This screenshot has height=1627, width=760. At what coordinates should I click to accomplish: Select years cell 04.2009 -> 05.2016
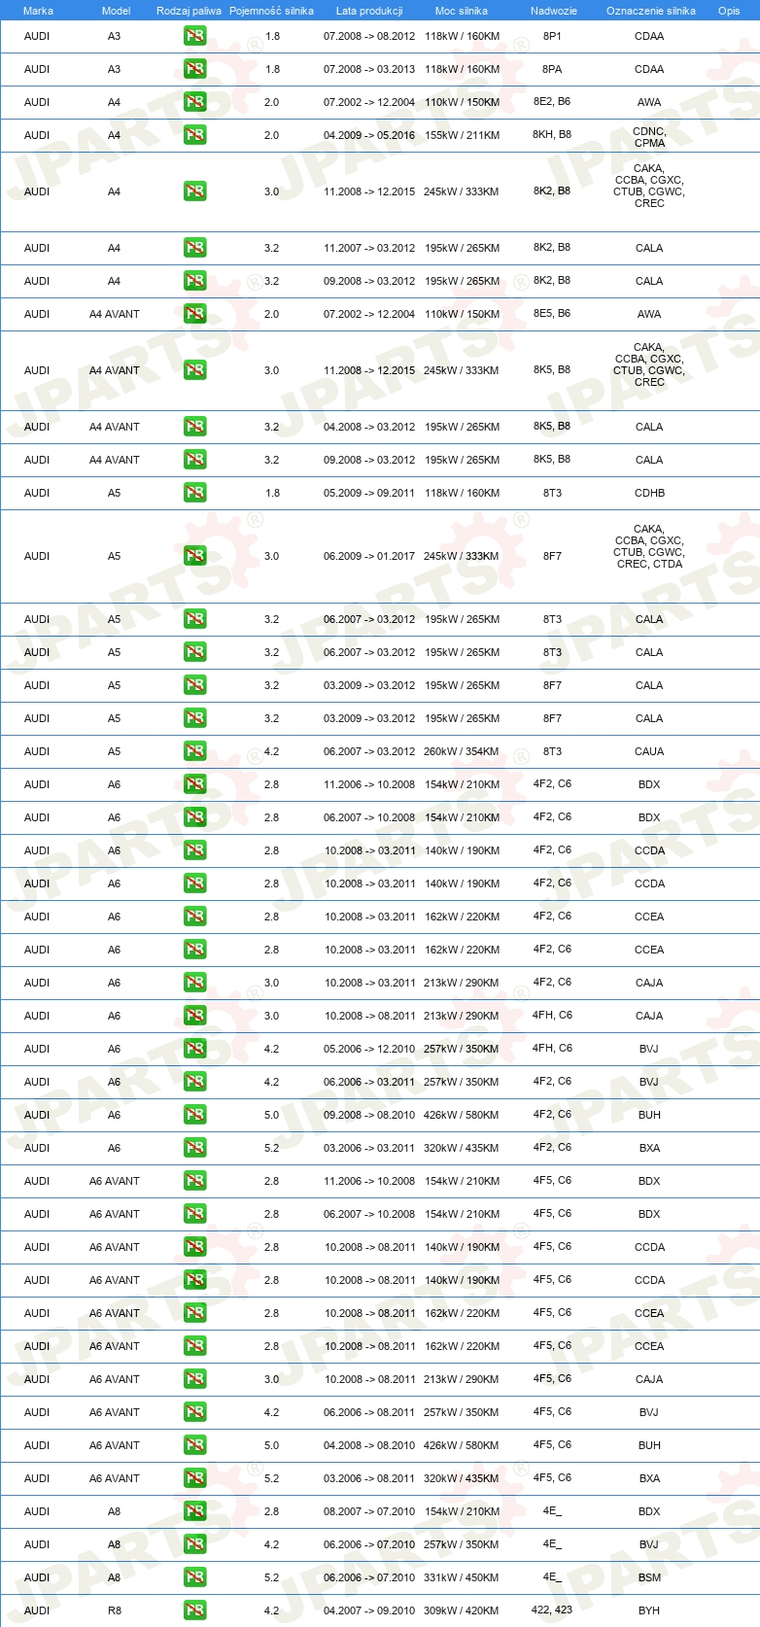[369, 135]
